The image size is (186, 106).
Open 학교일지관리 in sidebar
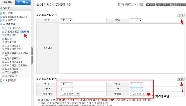[x=10, y=80]
